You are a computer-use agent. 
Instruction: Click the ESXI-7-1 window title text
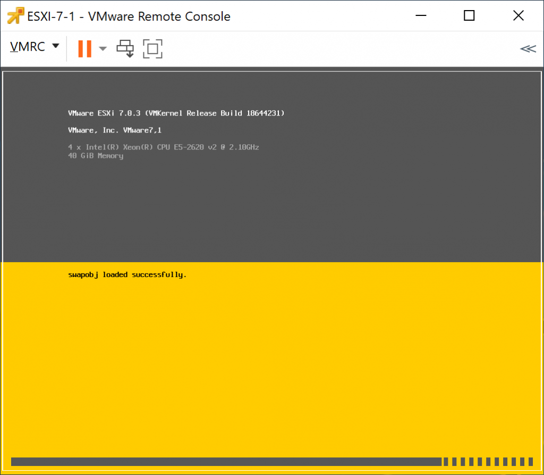click(x=129, y=16)
